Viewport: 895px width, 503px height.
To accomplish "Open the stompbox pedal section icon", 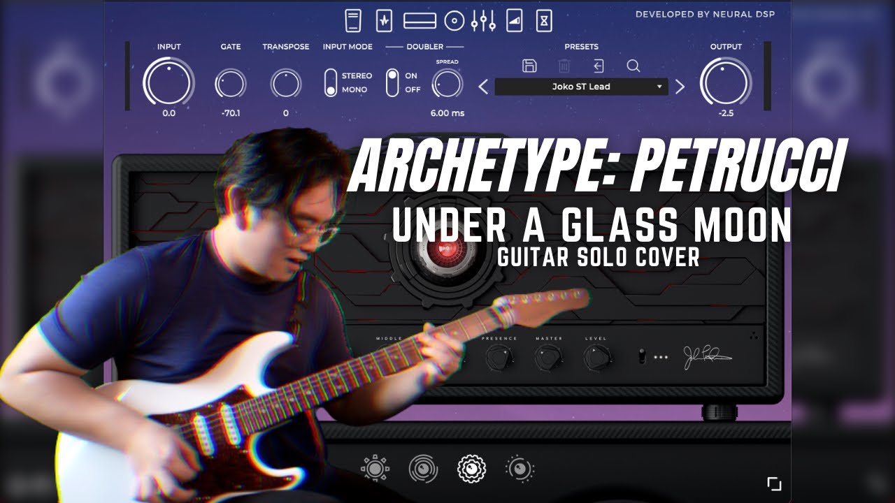I will click(353, 21).
